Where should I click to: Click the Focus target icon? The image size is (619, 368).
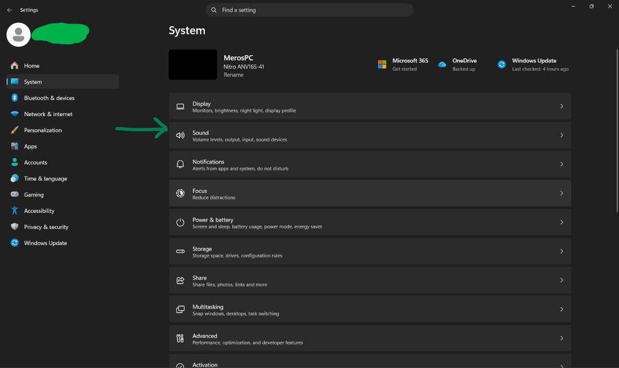[180, 193]
